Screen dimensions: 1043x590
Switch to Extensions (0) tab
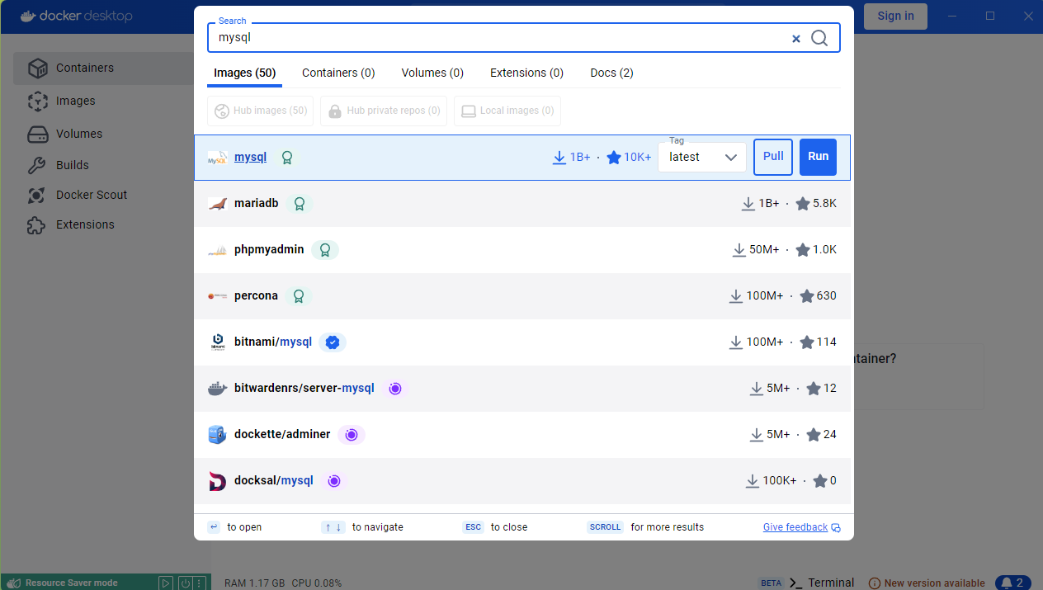tap(526, 73)
